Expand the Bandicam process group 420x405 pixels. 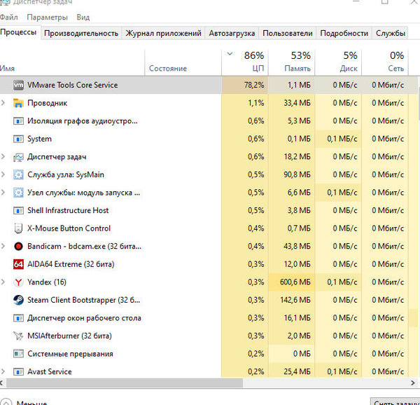tap(3, 246)
